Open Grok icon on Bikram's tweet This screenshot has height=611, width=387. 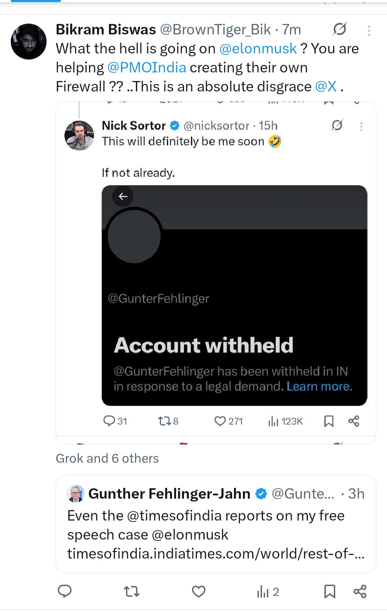pos(339,29)
